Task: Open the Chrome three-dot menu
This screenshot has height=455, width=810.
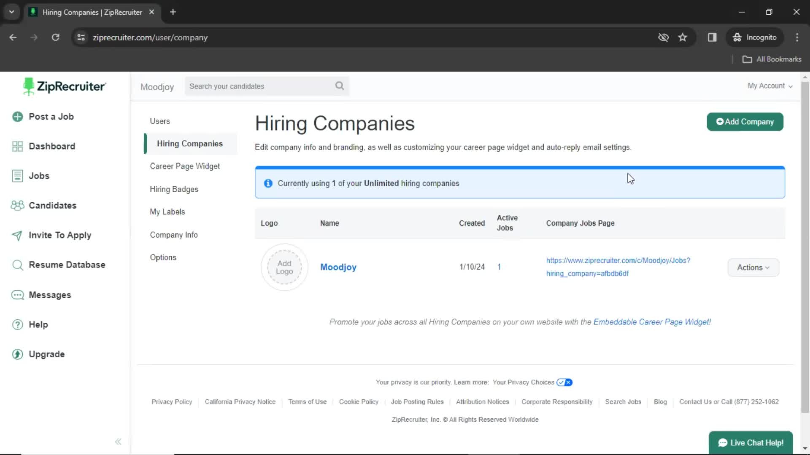Action: coord(797,37)
